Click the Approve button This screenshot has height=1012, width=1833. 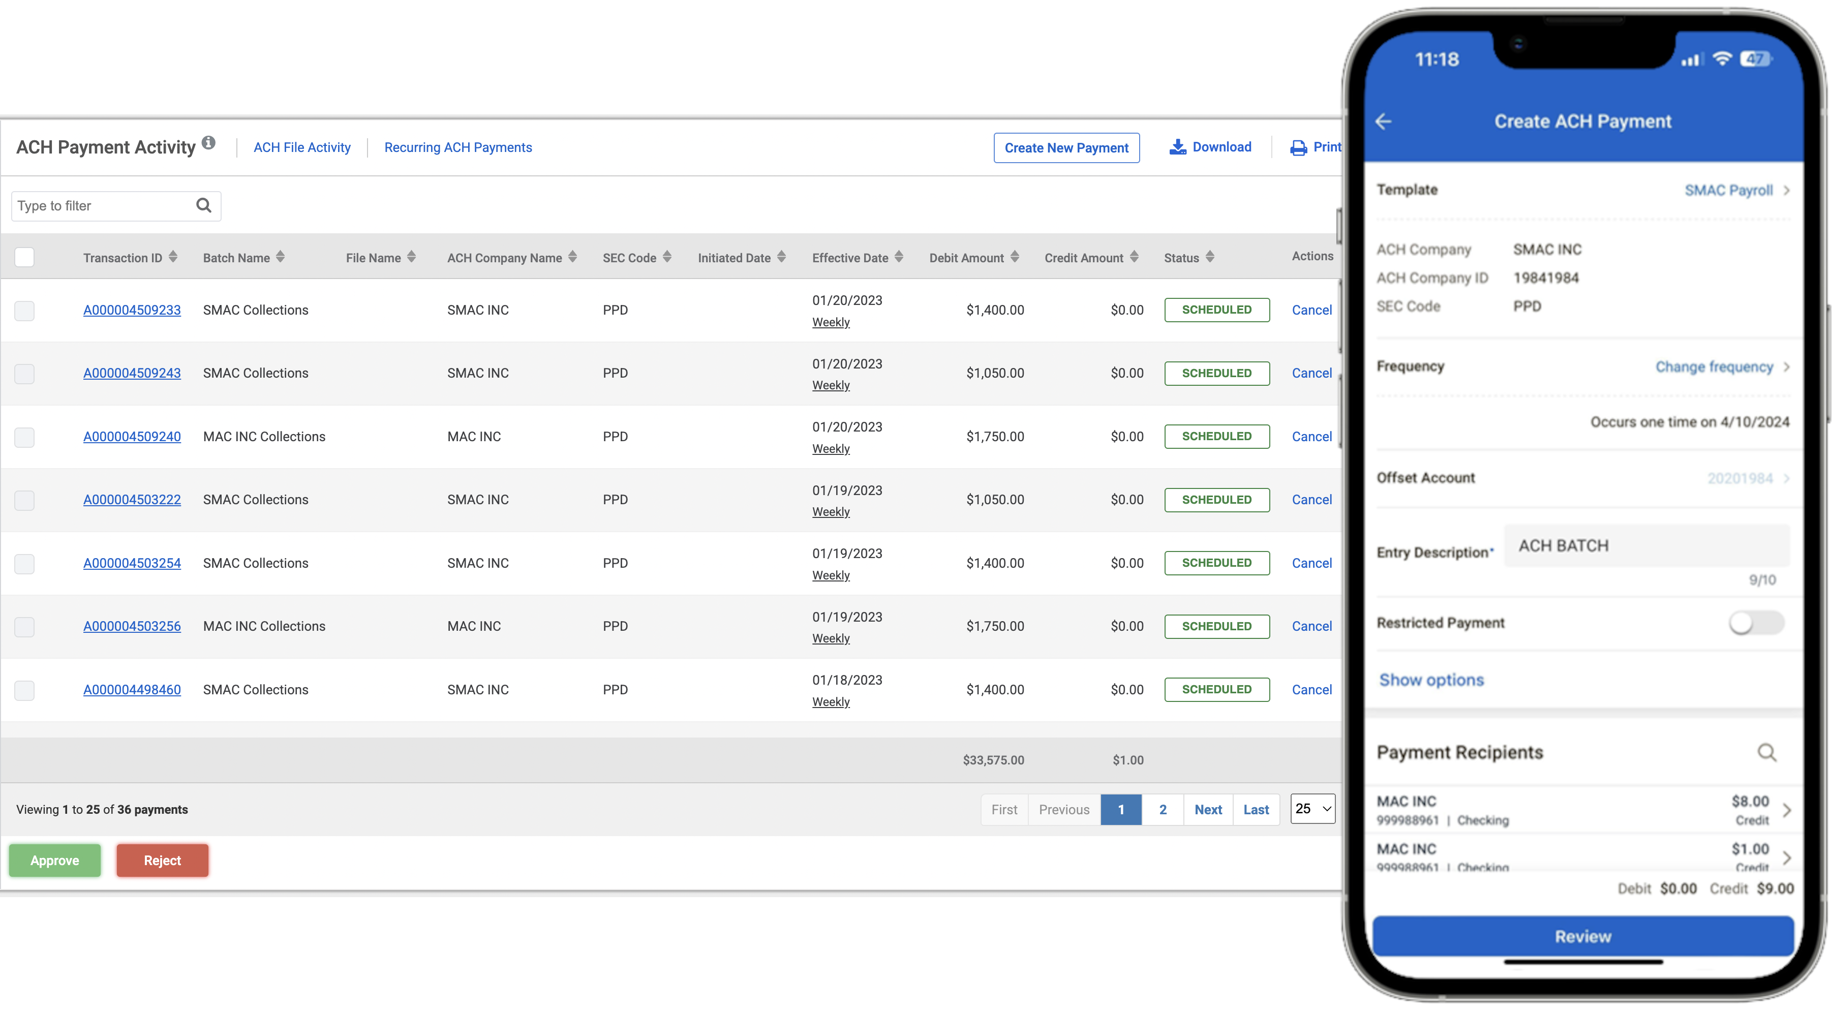tap(54, 860)
